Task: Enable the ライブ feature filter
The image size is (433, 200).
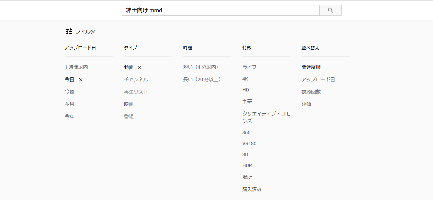Action: coord(249,67)
